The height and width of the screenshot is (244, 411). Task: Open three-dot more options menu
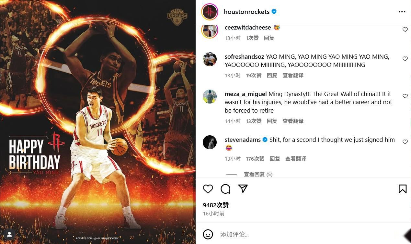coord(402,12)
